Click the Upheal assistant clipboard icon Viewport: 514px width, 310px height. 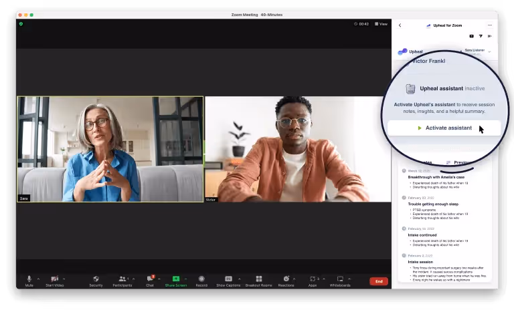(410, 89)
